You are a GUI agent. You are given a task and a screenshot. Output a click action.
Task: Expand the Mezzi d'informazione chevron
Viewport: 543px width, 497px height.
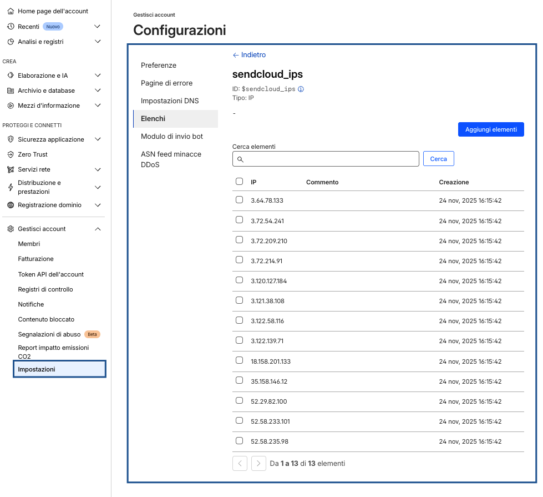click(x=98, y=106)
